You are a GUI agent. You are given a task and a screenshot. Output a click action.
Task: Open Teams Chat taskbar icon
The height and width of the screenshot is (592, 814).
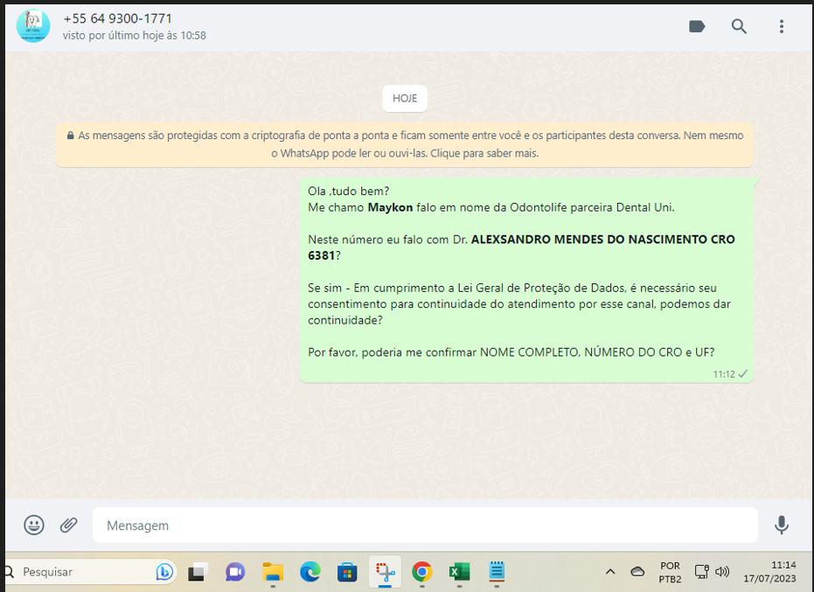pyautogui.click(x=235, y=572)
